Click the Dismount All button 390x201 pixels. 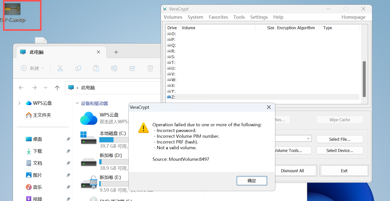(295, 171)
